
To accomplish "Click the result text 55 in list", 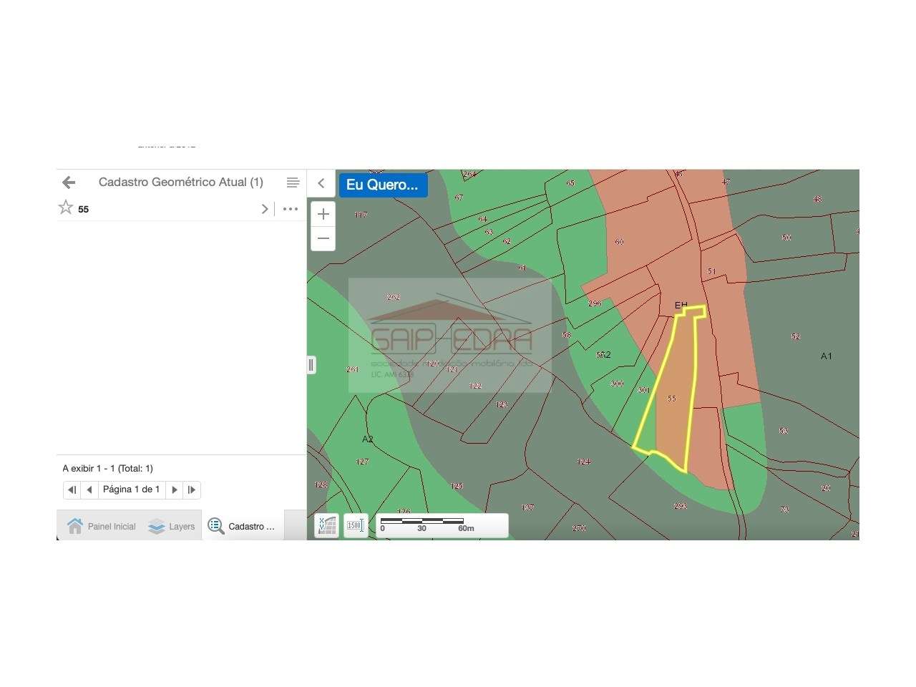I will tap(84, 209).
